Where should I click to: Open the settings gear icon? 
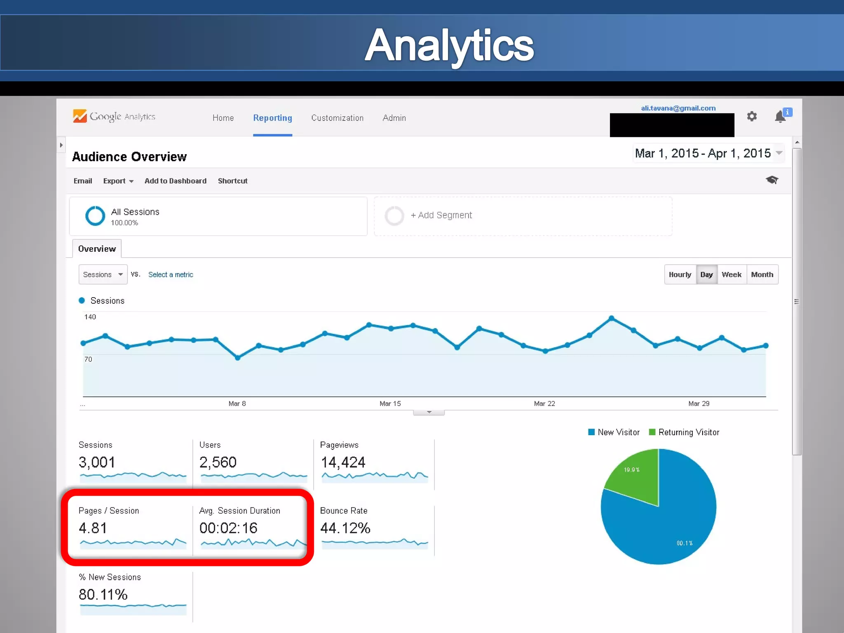coord(752,117)
